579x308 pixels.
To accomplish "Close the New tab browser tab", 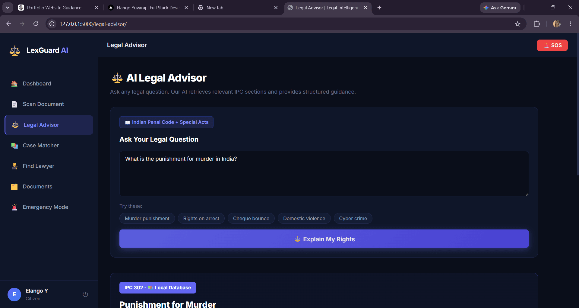I will (x=276, y=8).
